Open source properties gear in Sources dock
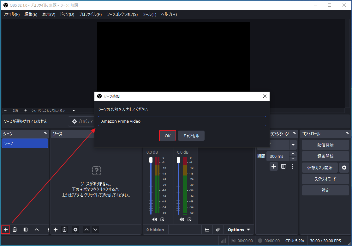This screenshot has width=352, height=246. 75,230
